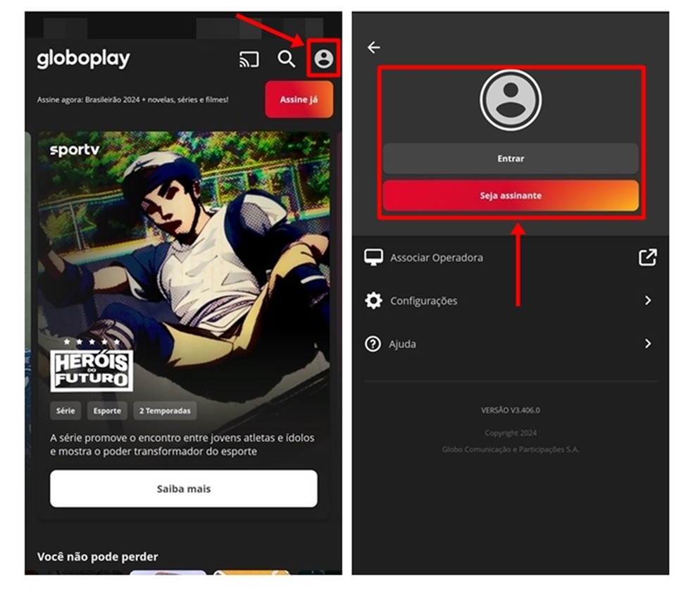Expand the Ajuda chevron
This screenshot has height=593, width=693.
click(x=649, y=344)
